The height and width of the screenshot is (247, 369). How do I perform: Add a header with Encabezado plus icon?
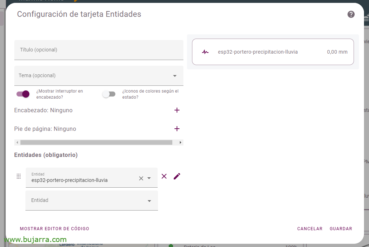[177, 110]
